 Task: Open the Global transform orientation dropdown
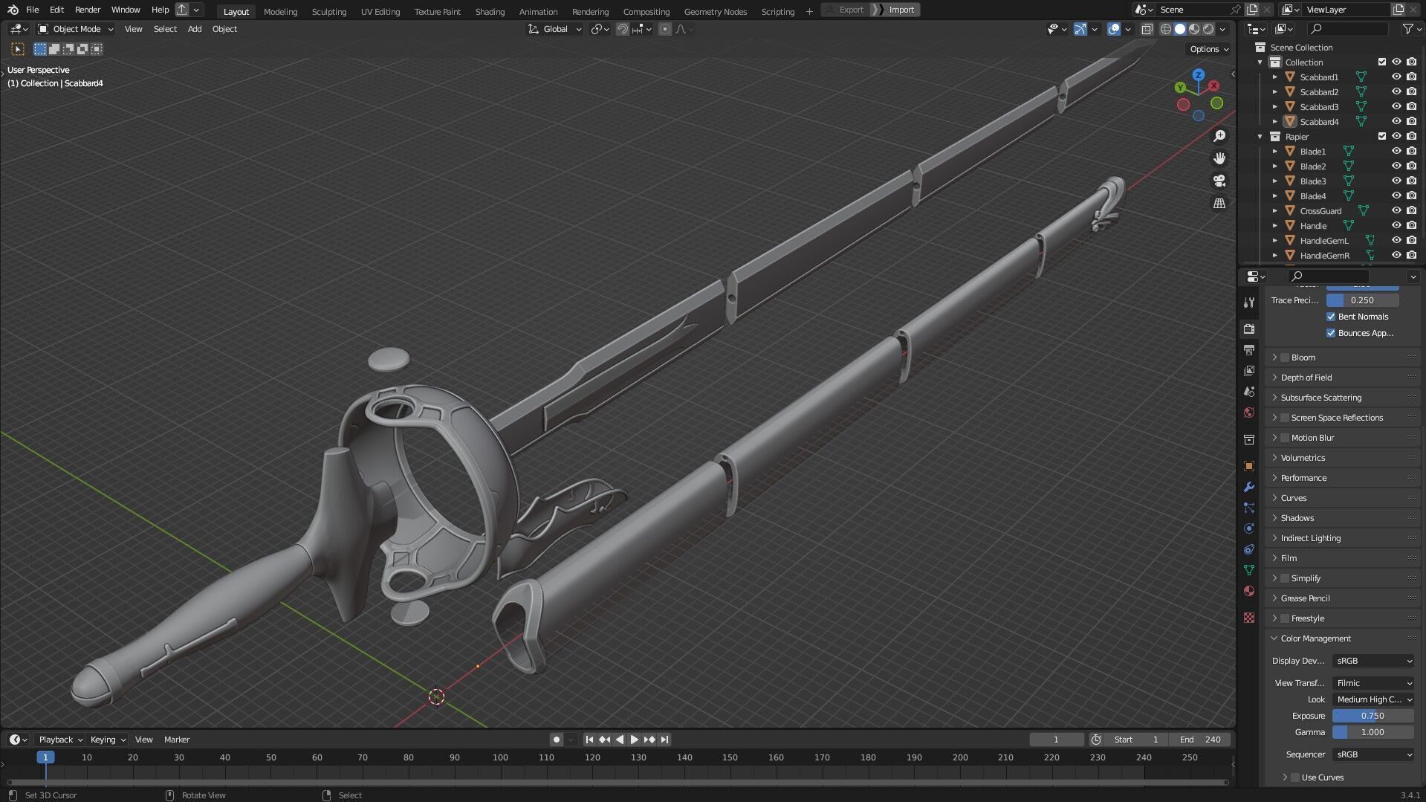(555, 29)
